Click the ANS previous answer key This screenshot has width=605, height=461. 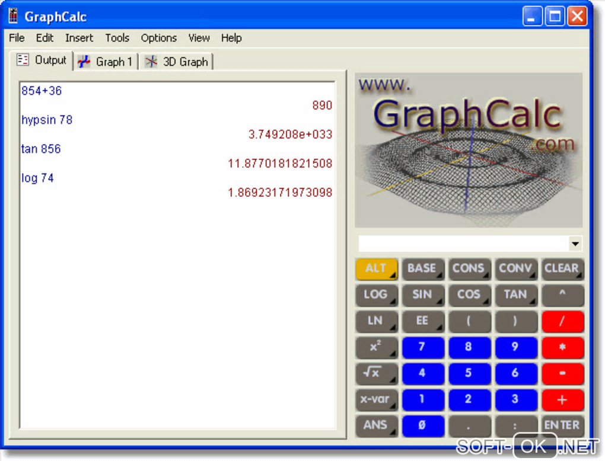[377, 426]
